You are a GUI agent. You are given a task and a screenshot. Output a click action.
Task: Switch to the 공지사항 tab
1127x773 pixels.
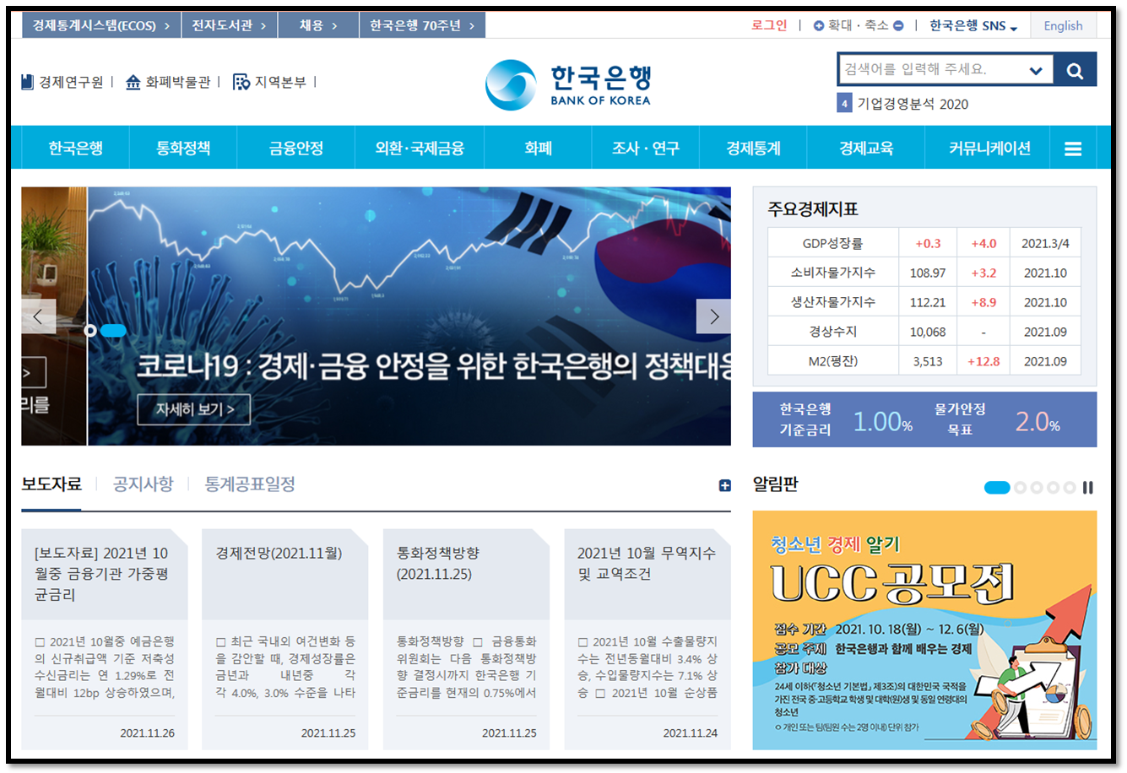(x=144, y=484)
